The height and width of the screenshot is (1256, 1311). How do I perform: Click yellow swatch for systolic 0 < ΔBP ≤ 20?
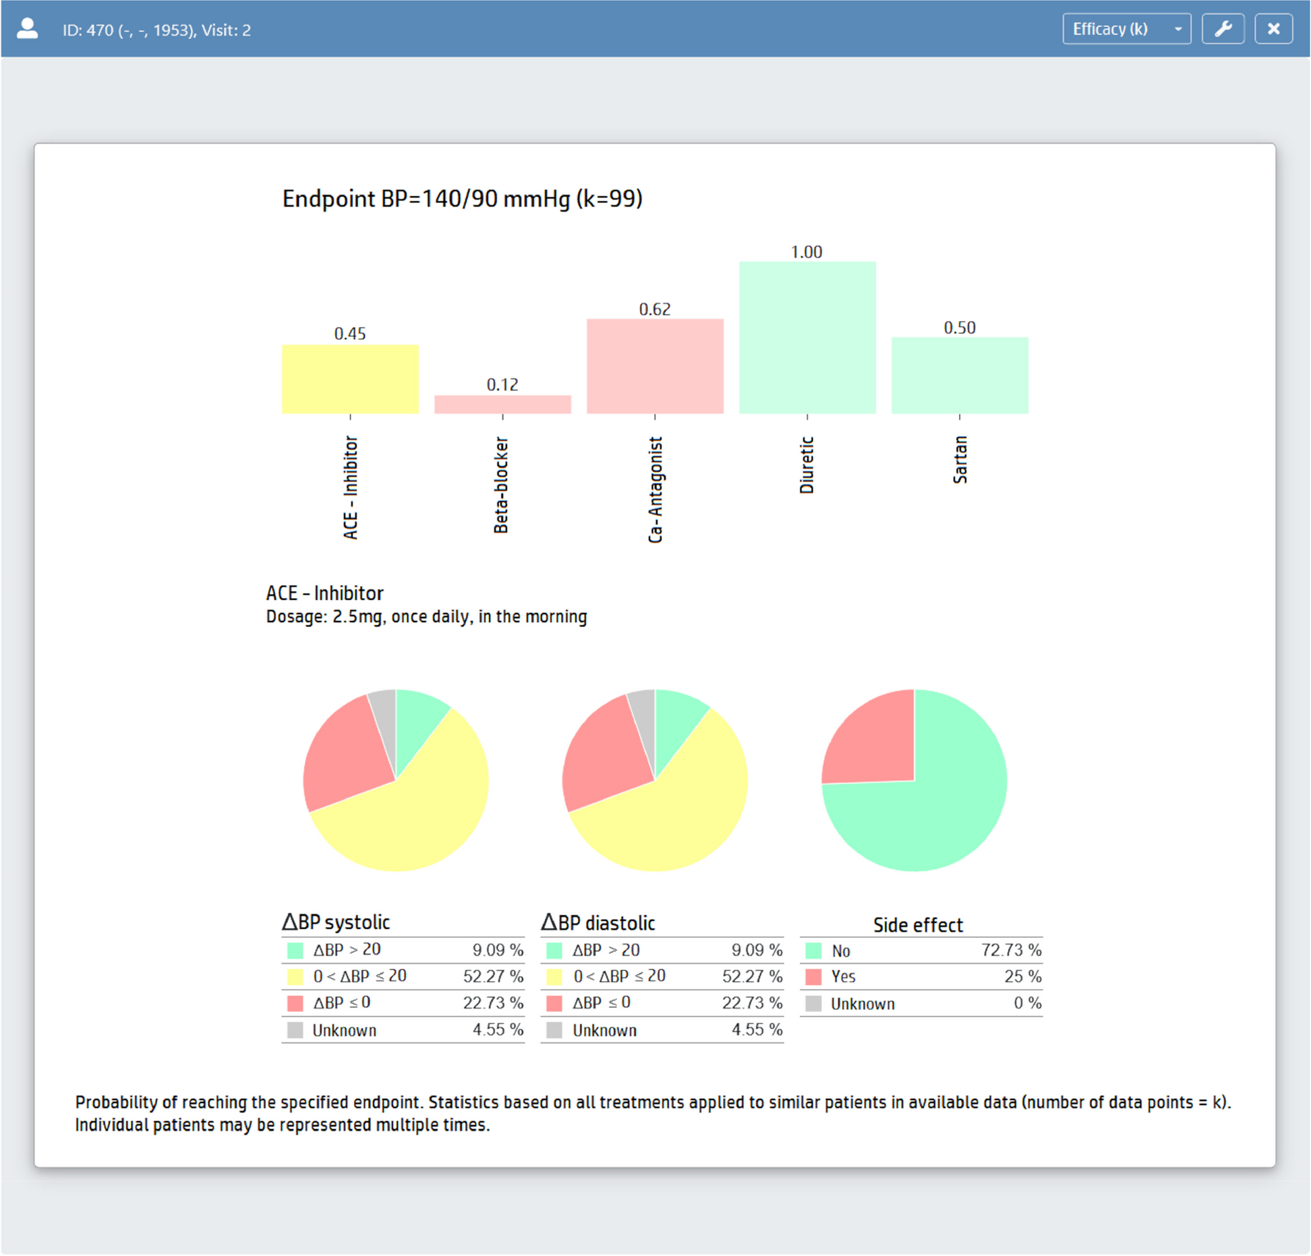(295, 976)
